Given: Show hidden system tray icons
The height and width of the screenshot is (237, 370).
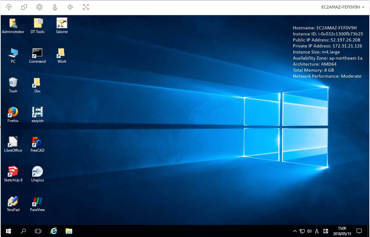Looking at the screenshot, I should click(x=295, y=231).
